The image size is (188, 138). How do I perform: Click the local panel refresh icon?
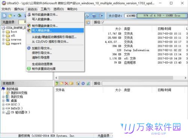tap(88, 83)
